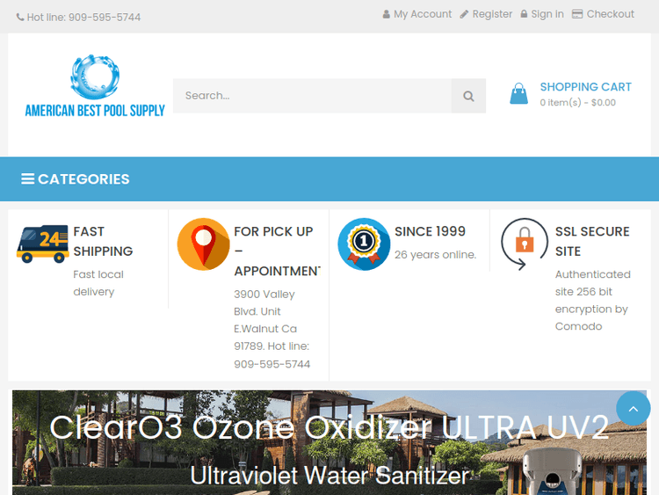
Task: Expand the Categories hamburger menu
Action: pos(76,179)
